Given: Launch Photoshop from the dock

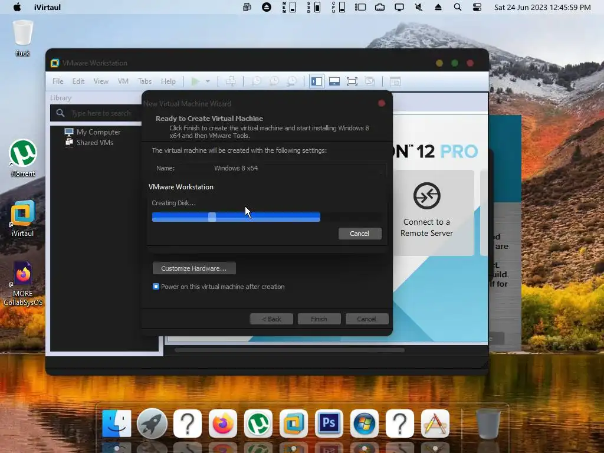Looking at the screenshot, I should (x=329, y=424).
